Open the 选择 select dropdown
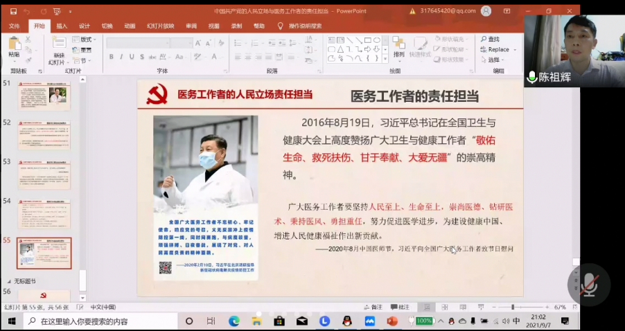 [x=493, y=60]
